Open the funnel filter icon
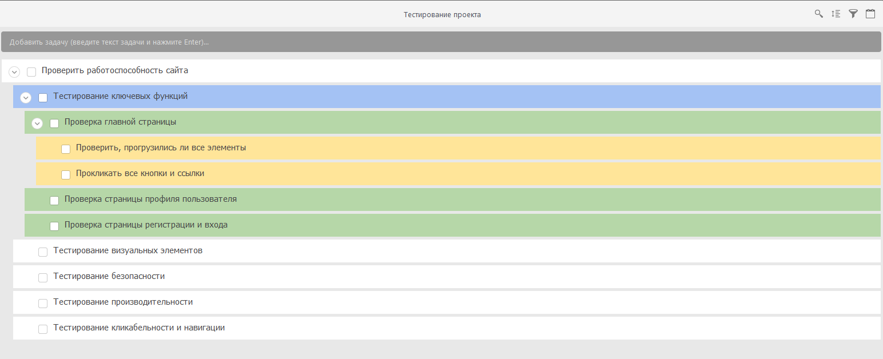Screen dimensions: 883x359 click(x=853, y=14)
